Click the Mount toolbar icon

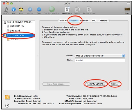(x=30, y=9)
